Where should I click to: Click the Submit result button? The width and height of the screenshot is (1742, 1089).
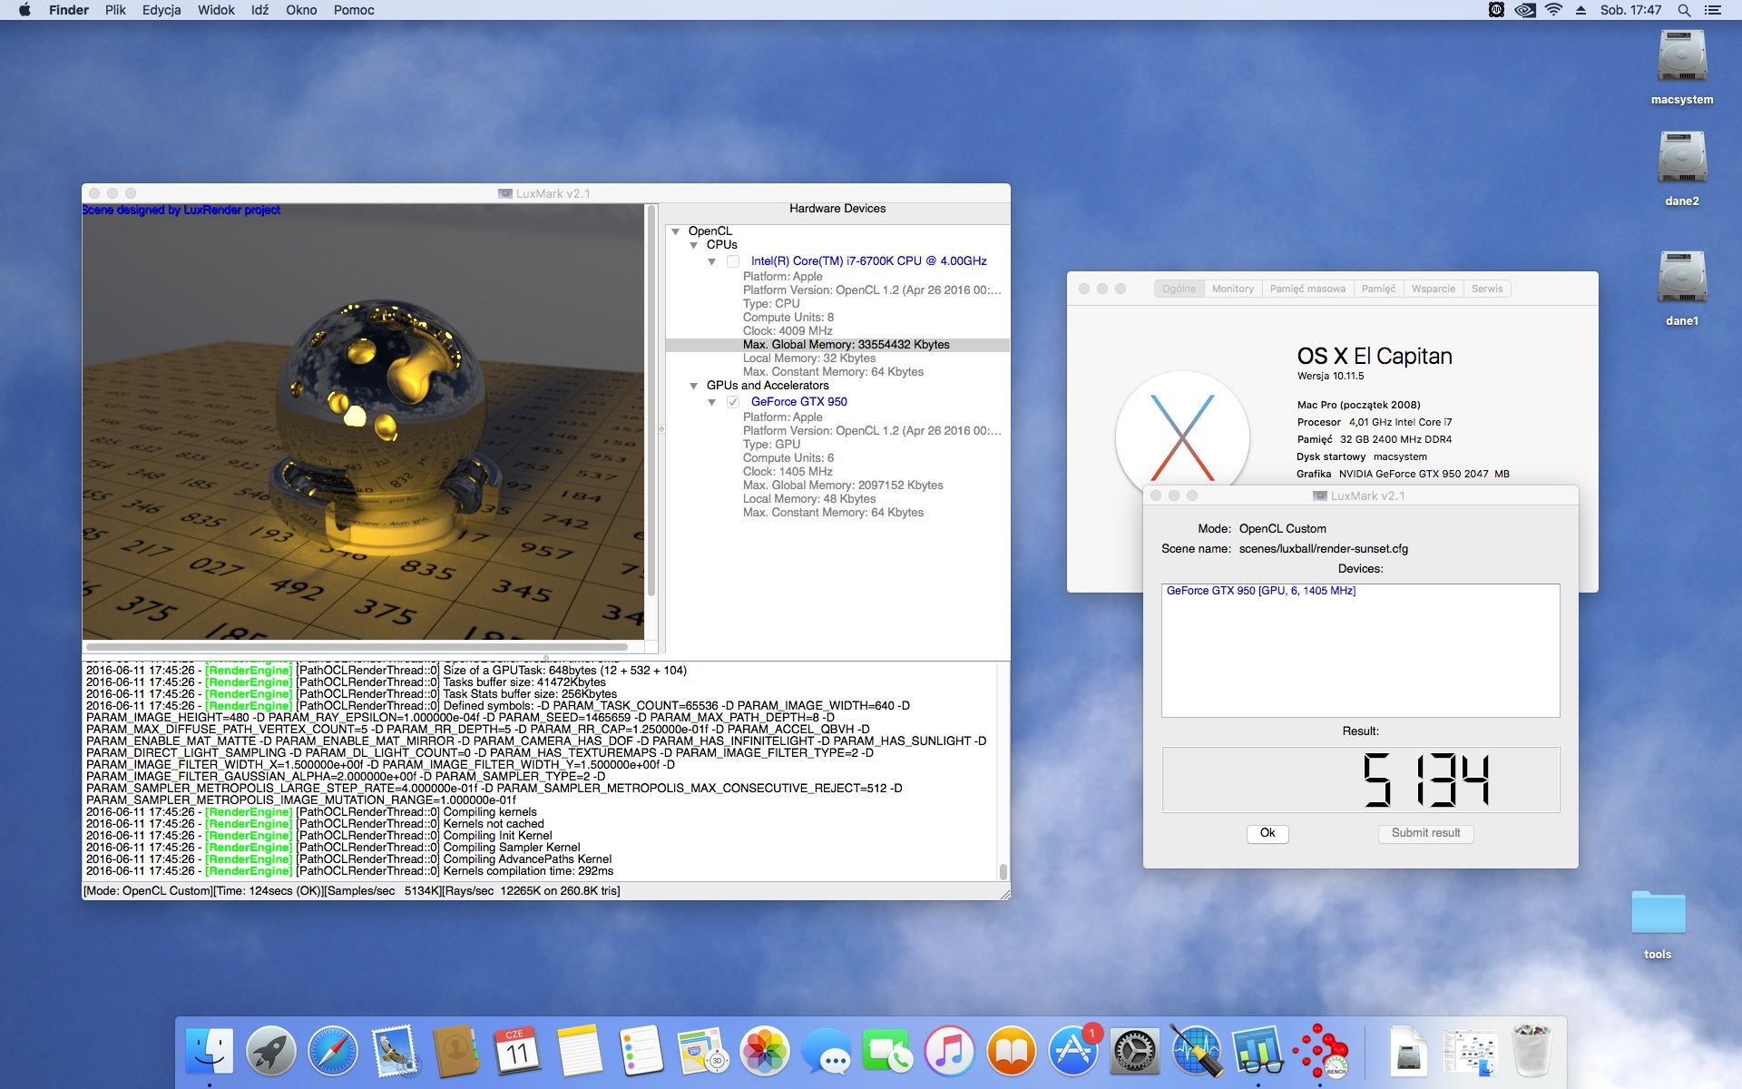pos(1425,833)
